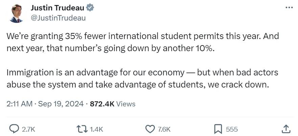Screen dimensions: 298x136
Task: Click the reply speech bubble icon
Action: [x=14, y=129]
